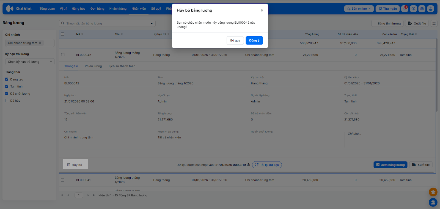Viewport: 440px width, 209px height.
Task: Switch to the Thông tin tab
Action: tap(71, 66)
